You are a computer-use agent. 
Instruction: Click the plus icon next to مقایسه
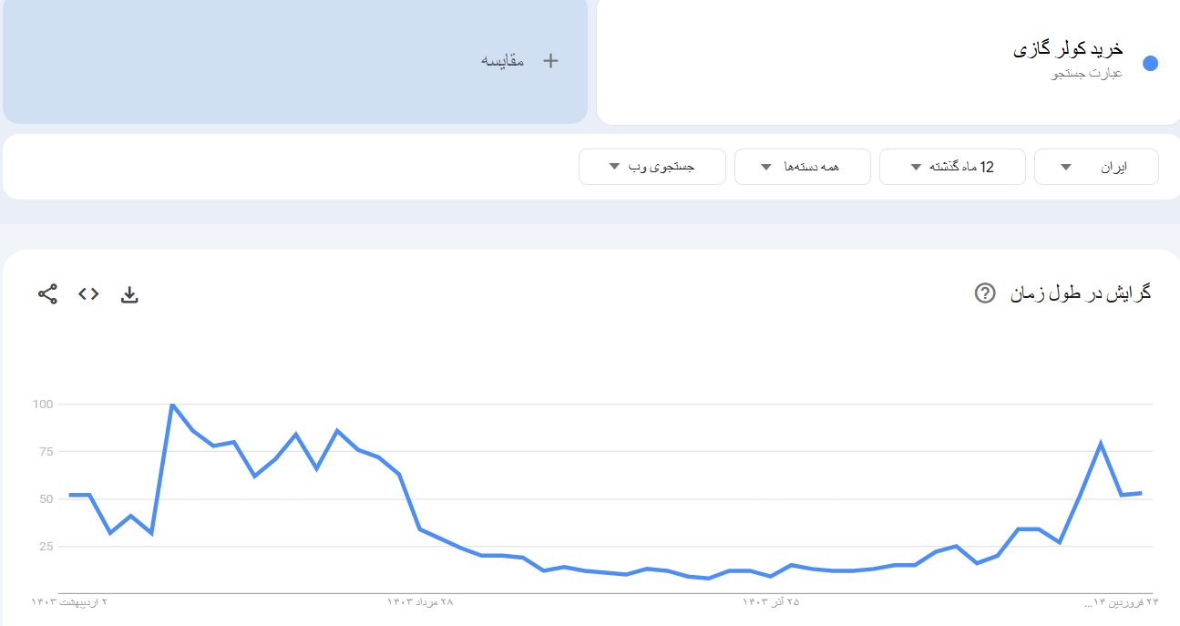point(549,59)
